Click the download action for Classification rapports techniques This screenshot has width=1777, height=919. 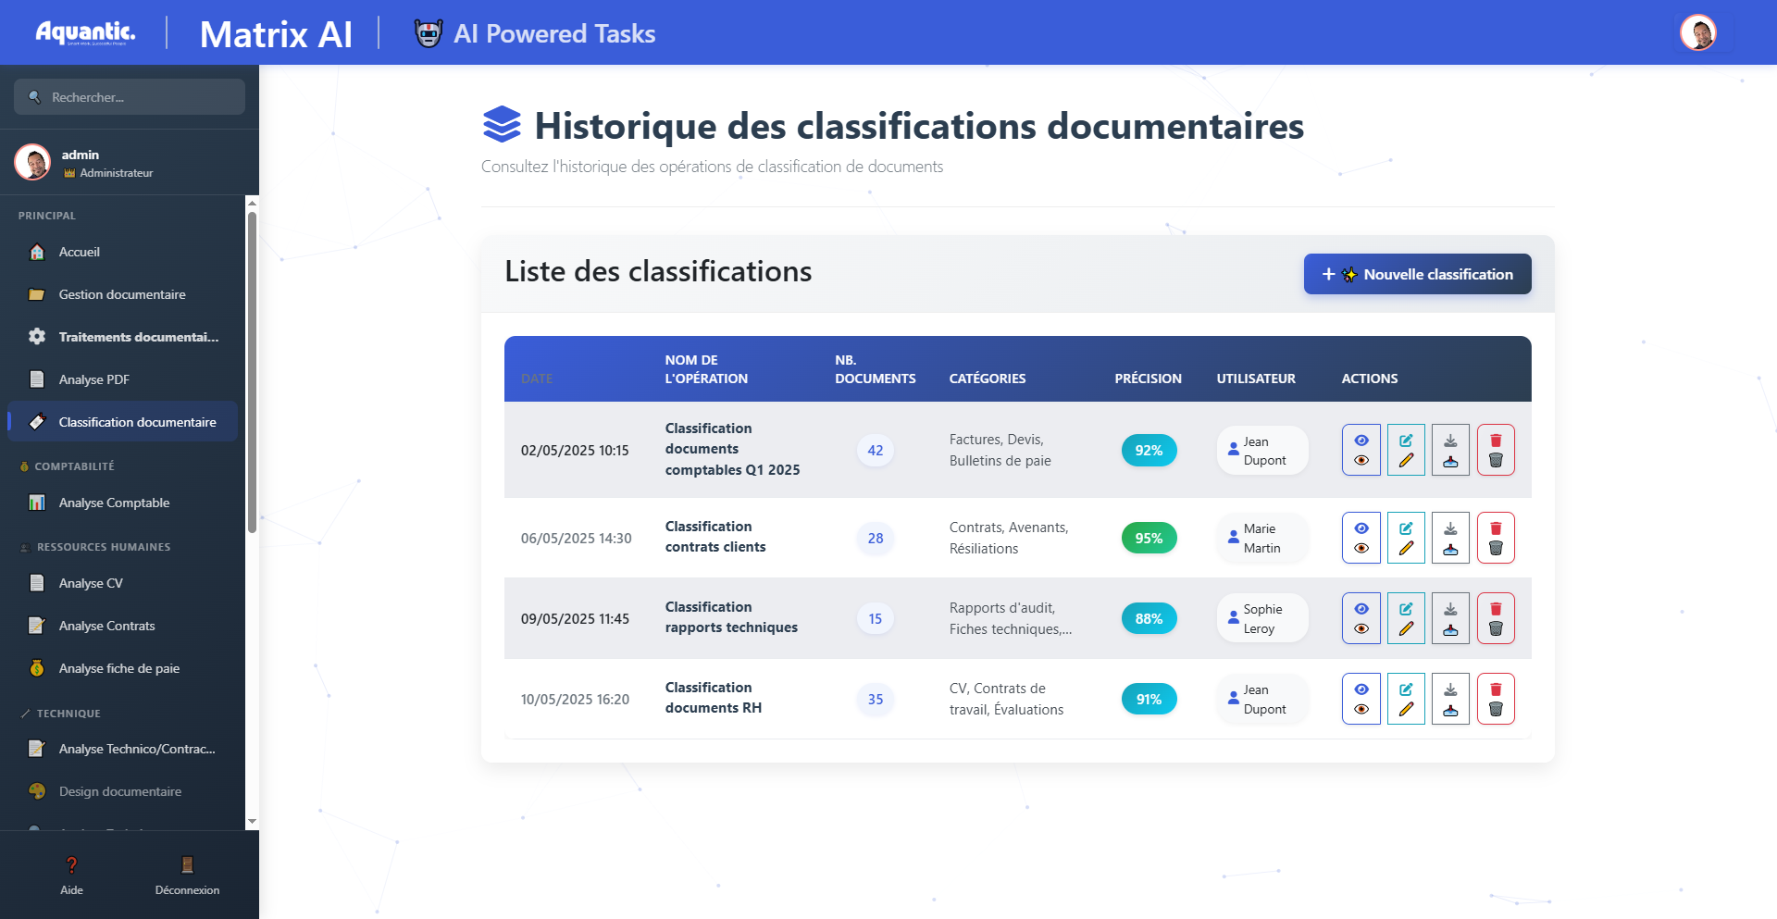tap(1449, 618)
